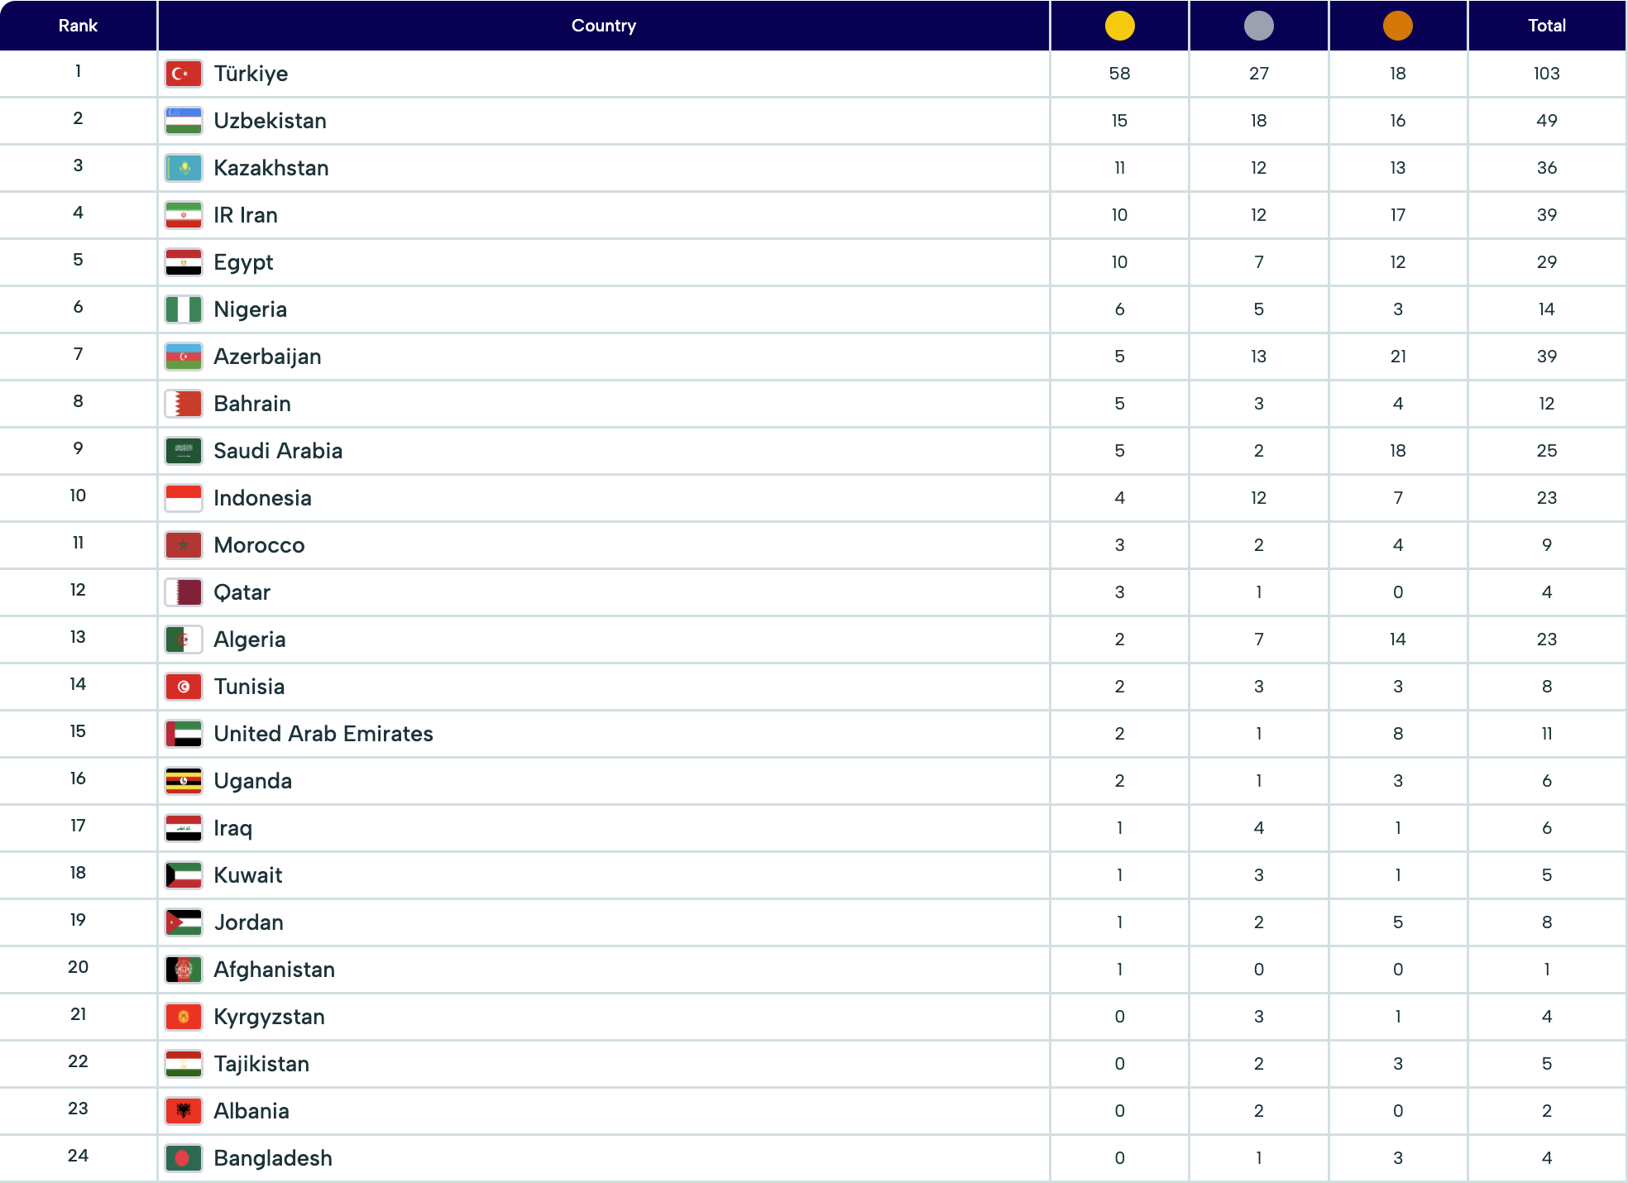Image resolution: width=1628 pixels, height=1183 pixels.
Task: Click the Azerbaijan country name
Action: pos(267,357)
